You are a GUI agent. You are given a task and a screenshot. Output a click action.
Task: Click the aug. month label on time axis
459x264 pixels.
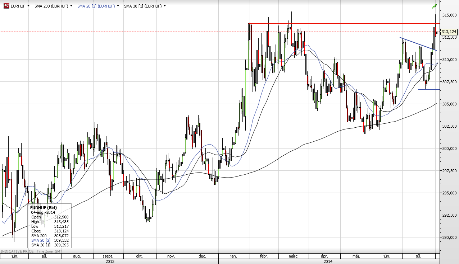click(x=77, y=256)
